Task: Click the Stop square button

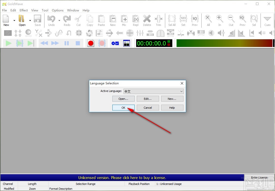Action: [78, 43]
